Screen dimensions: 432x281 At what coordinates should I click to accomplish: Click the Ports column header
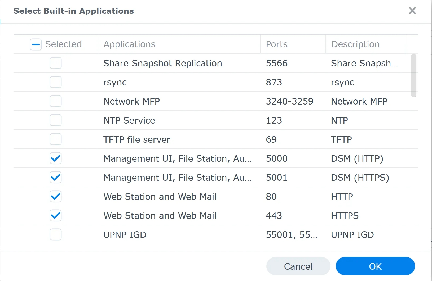276,44
